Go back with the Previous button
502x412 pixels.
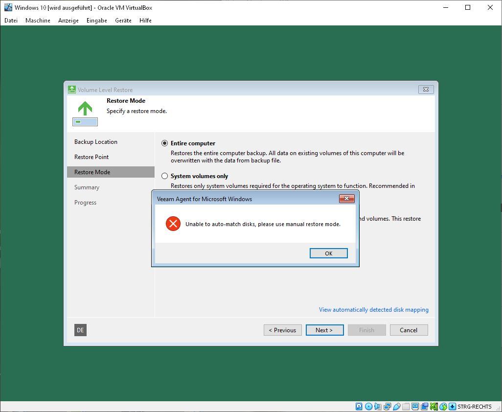[x=282, y=330]
